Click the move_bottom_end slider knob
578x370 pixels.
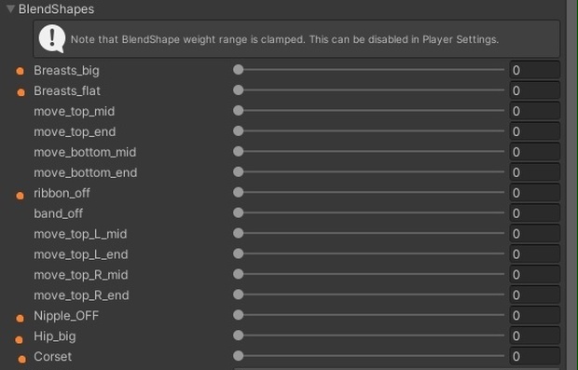[x=238, y=171]
